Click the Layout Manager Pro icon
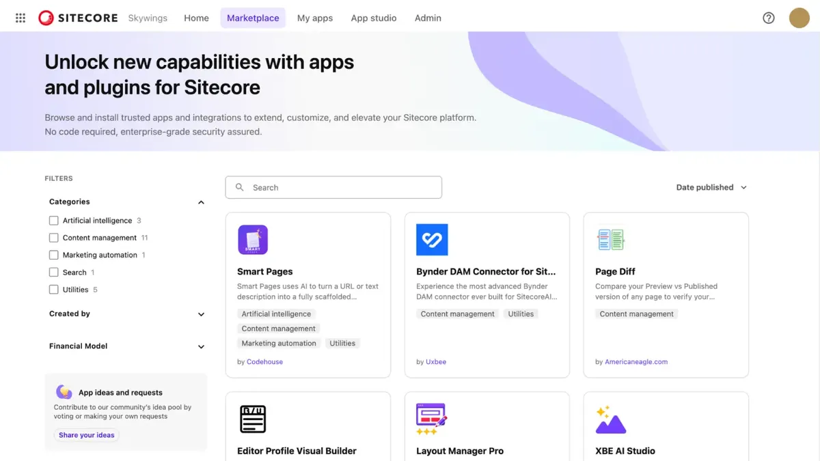The width and height of the screenshot is (820, 461). coord(432,419)
